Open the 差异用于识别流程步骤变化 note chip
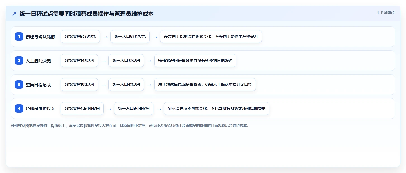Screen dimensions: 406x173 pos(211,37)
